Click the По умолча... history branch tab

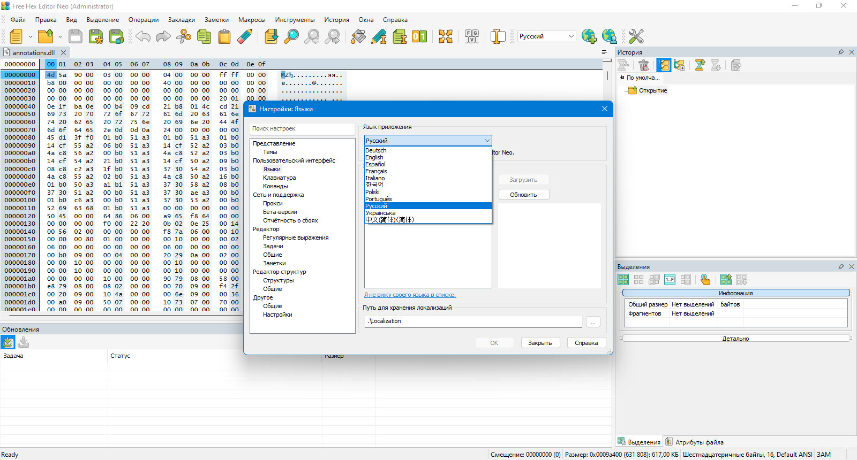pyautogui.click(x=641, y=78)
